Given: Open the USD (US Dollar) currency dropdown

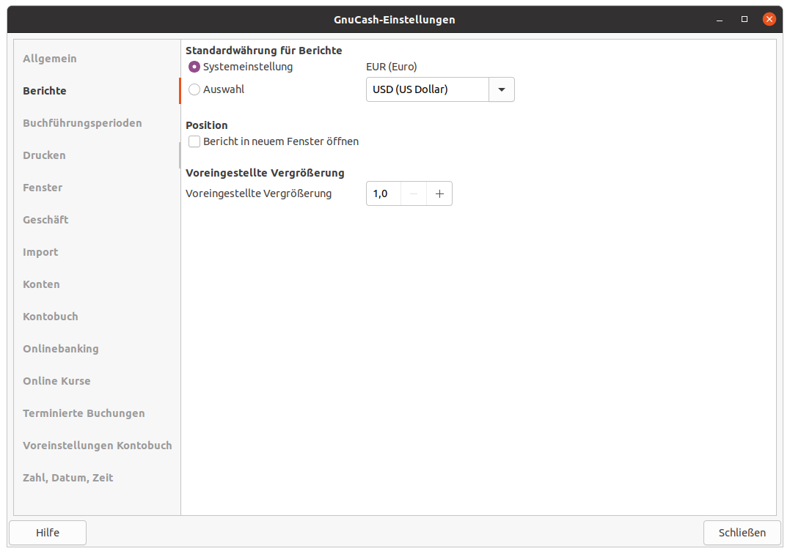Looking at the screenshot, I should click(439, 89).
